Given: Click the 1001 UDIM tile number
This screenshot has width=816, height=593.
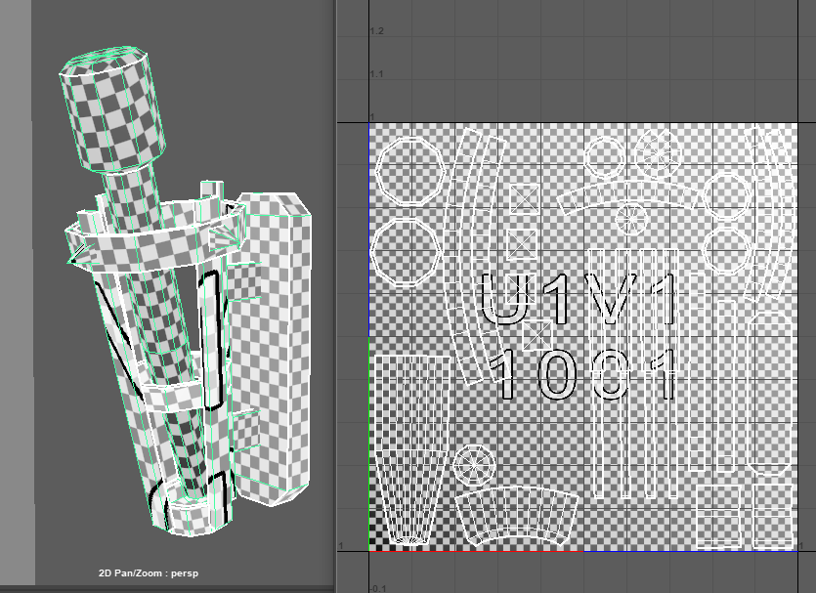Looking at the screenshot, I should pyautogui.click(x=582, y=375).
